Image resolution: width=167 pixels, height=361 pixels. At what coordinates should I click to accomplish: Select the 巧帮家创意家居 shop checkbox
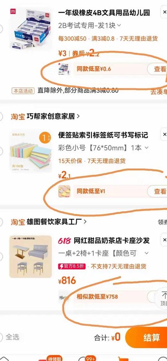coord(1,117)
